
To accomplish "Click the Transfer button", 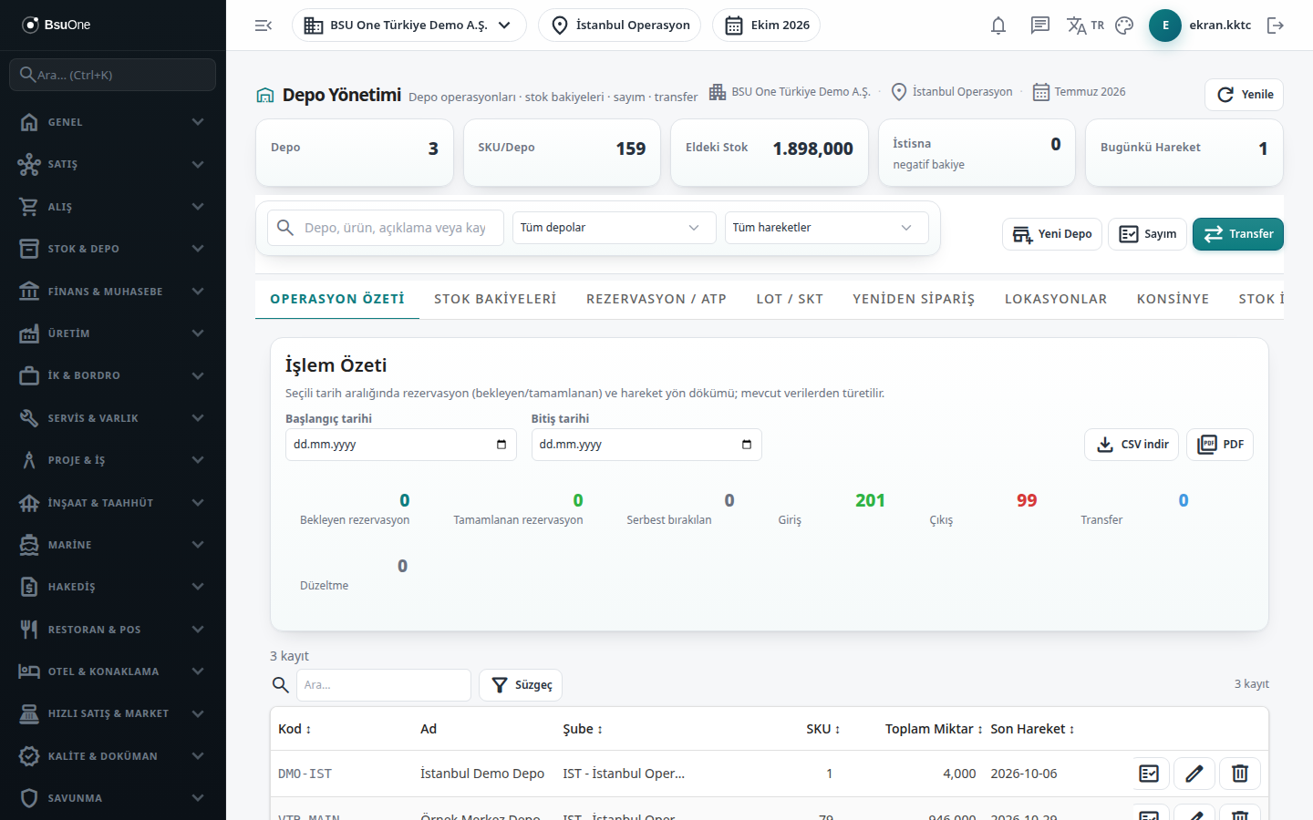I will coord(1238,234).
